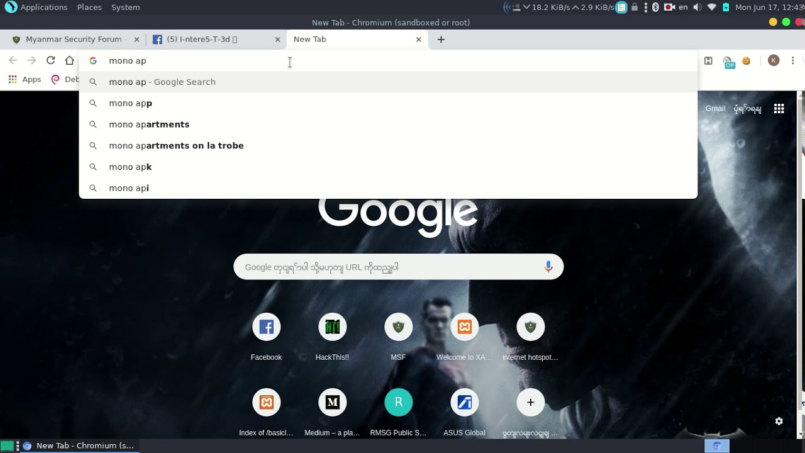Open the Wi-Fi network tray icon
This screenshot has height=453, width=805.
pyautogui.click(x=712, y=8)
